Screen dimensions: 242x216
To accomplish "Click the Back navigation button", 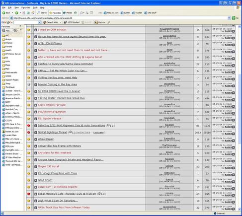I will click(x=6, y=13).
